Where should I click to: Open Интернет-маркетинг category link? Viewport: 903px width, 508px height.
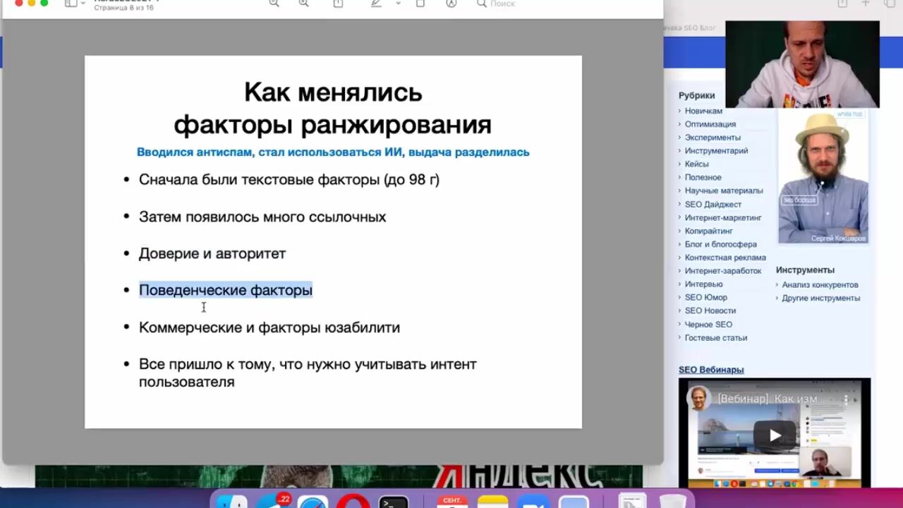point(723,218)
